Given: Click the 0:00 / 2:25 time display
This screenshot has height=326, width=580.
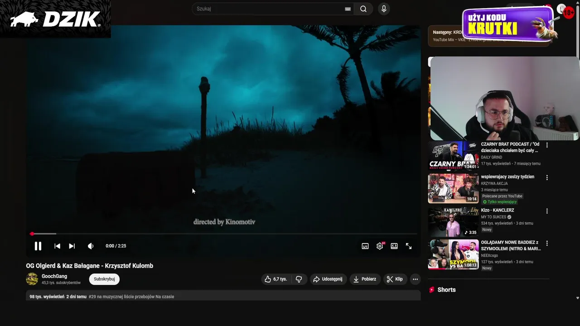Looking at the screenshot, I should coord(116,246).
